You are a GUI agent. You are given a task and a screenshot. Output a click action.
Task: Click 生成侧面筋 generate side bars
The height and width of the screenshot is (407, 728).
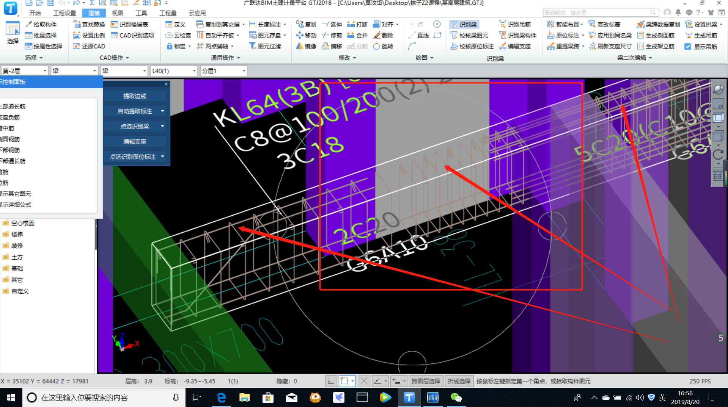(656, 35)
